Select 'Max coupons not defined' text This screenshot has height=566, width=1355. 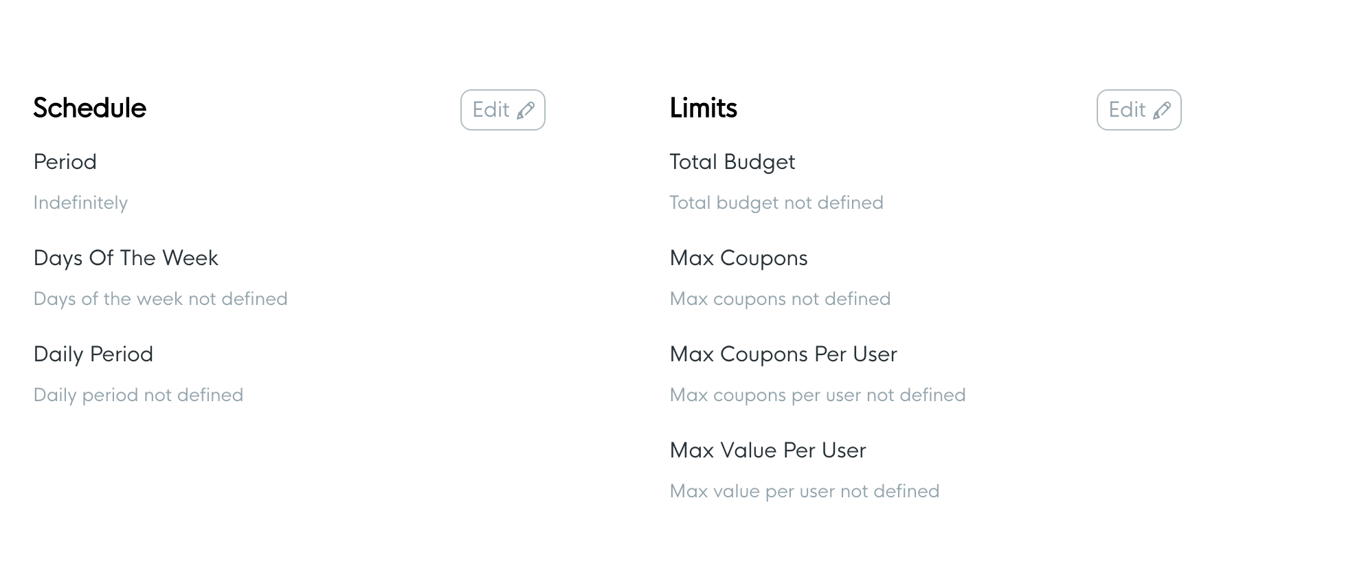780,299
